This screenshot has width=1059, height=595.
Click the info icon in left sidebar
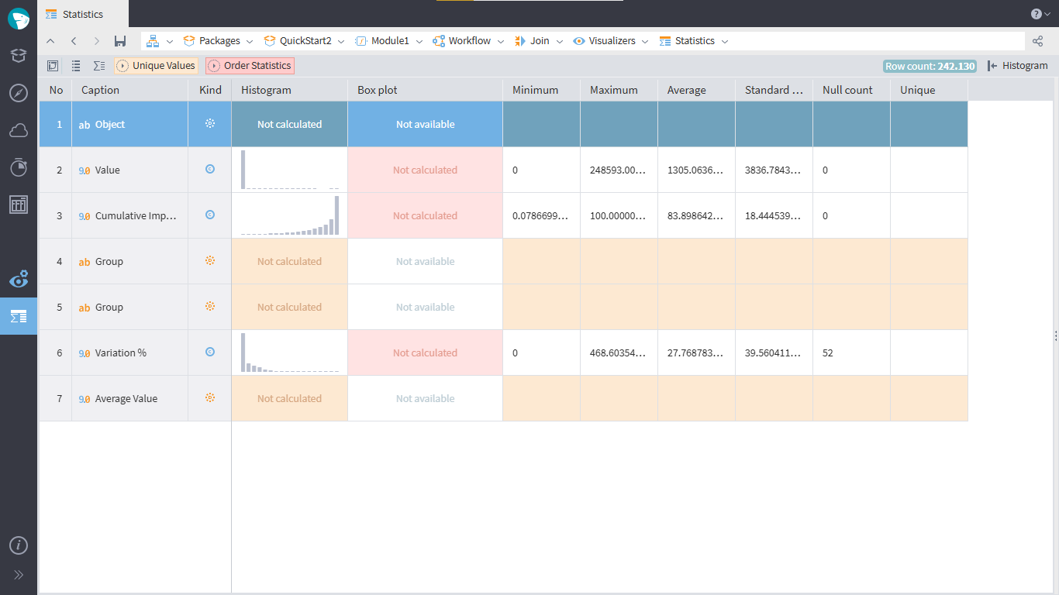coord(19,545)
